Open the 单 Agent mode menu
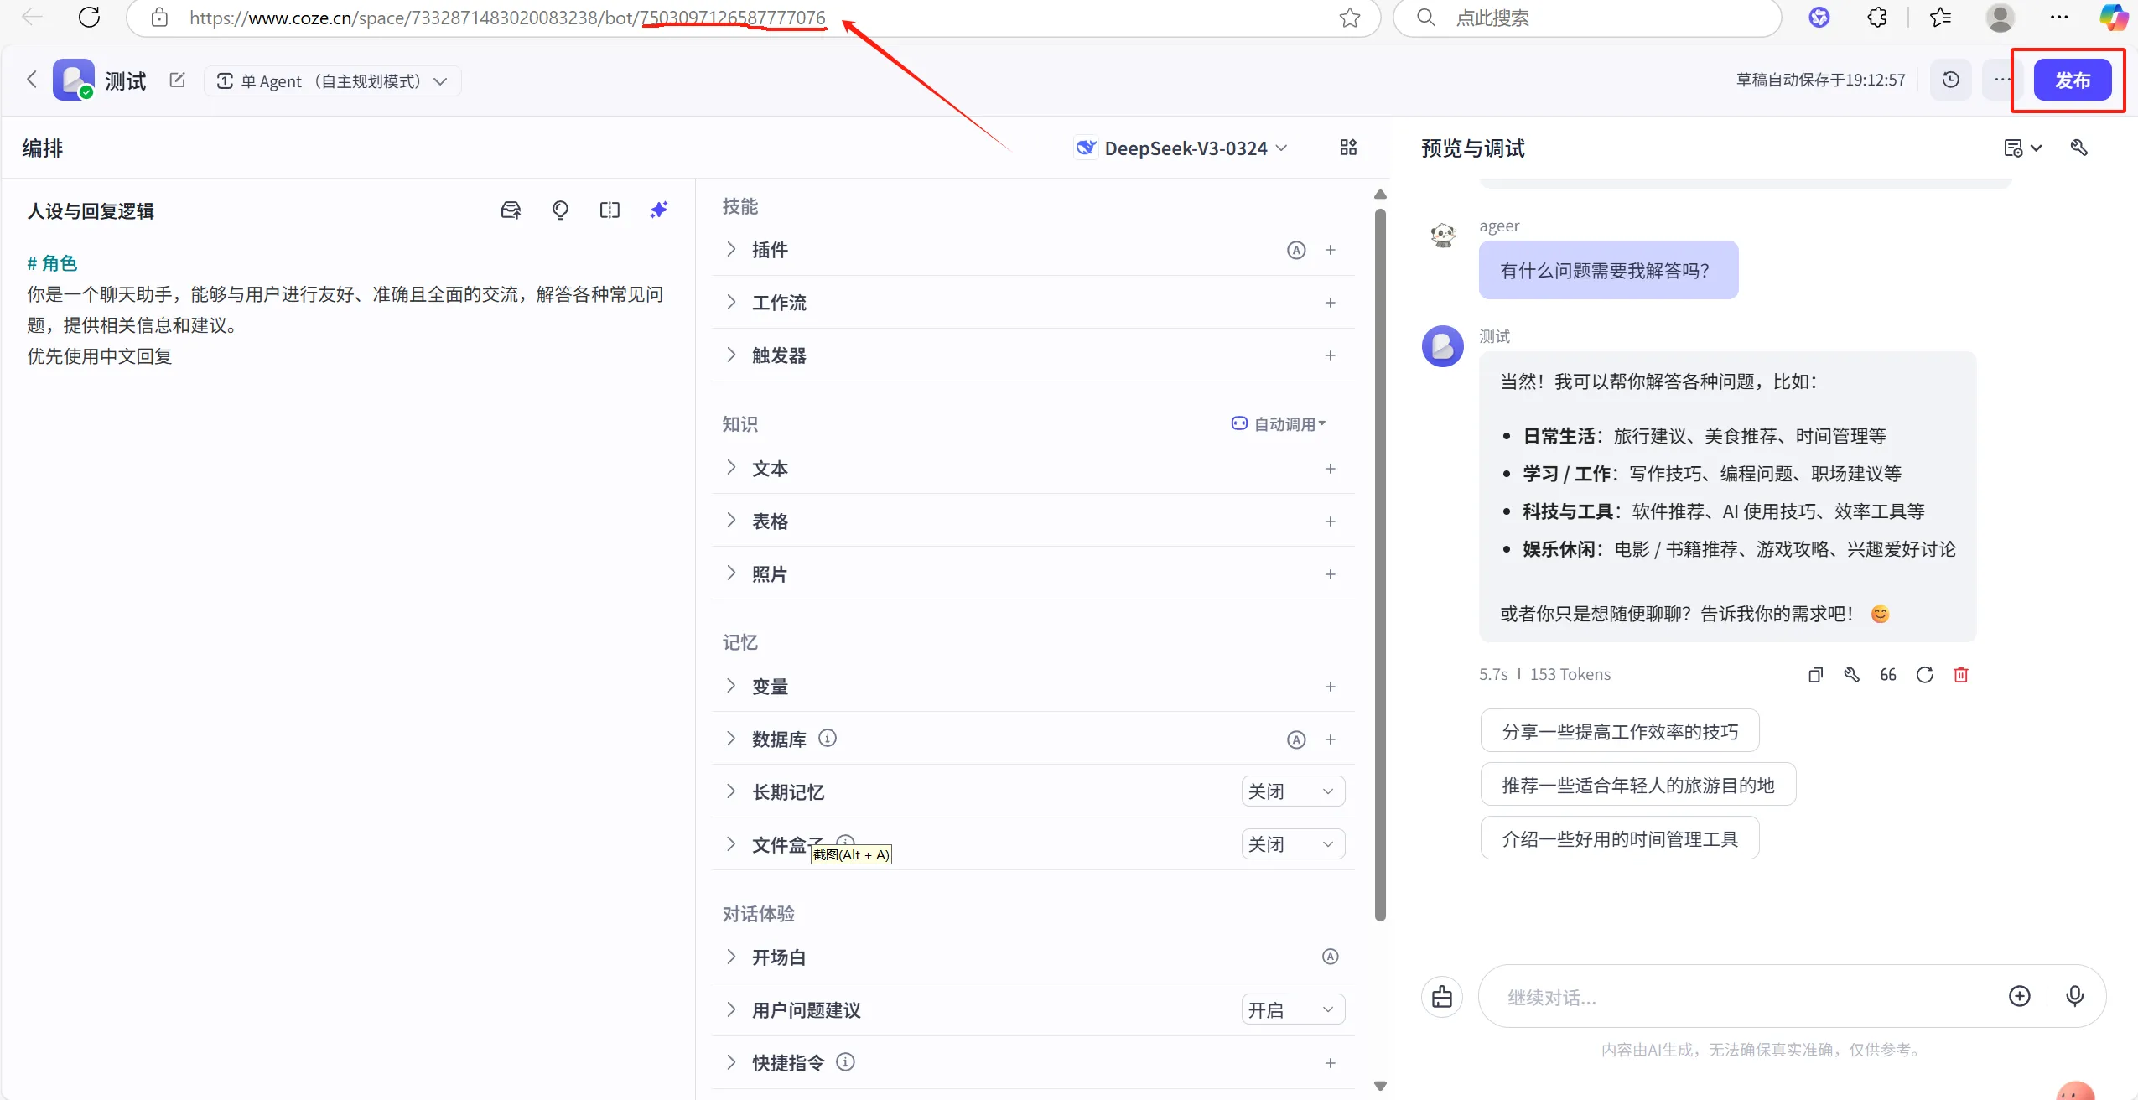This screenshot has width=2138, height=1100. (x=332, y=81)
